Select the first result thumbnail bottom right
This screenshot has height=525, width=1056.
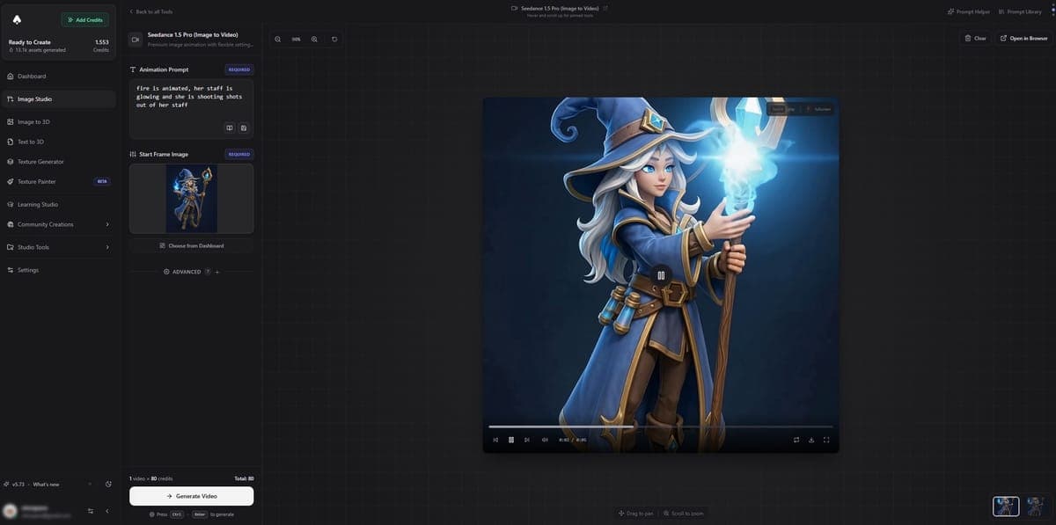point(1006,506)
